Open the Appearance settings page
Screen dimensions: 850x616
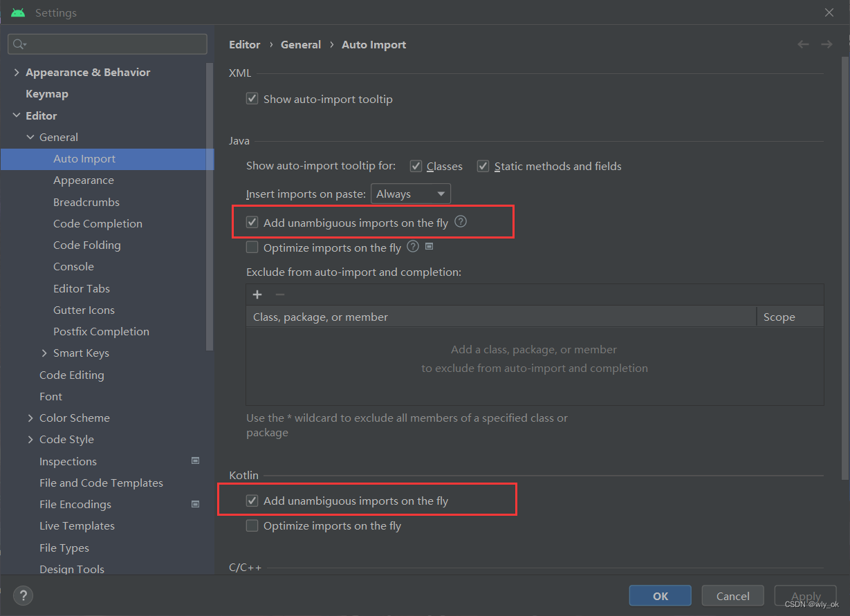(84, 180)
